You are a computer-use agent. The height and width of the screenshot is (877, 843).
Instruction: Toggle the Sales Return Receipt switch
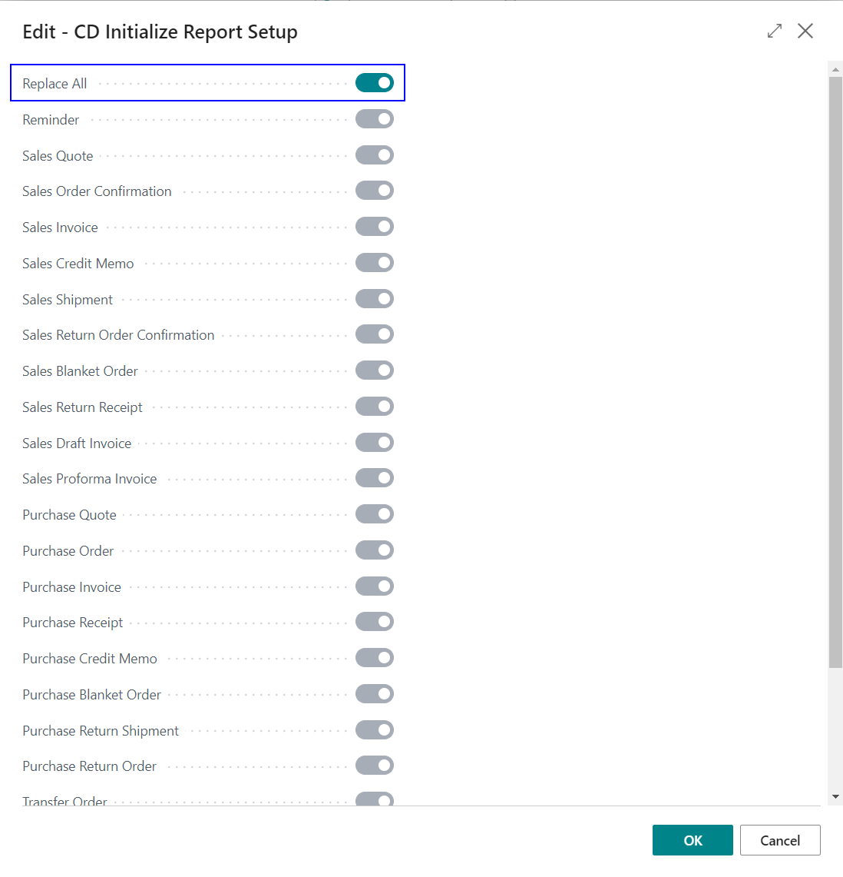[375, 407]
